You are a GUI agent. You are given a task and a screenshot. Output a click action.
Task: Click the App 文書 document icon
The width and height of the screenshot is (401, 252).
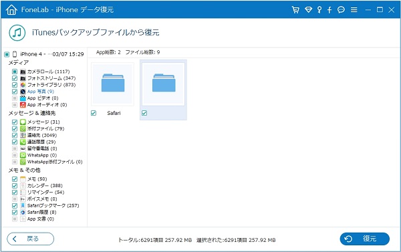click(23, 219)
